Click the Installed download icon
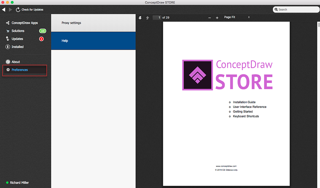Screen dimensions: 320x188 tap(8, 47)
